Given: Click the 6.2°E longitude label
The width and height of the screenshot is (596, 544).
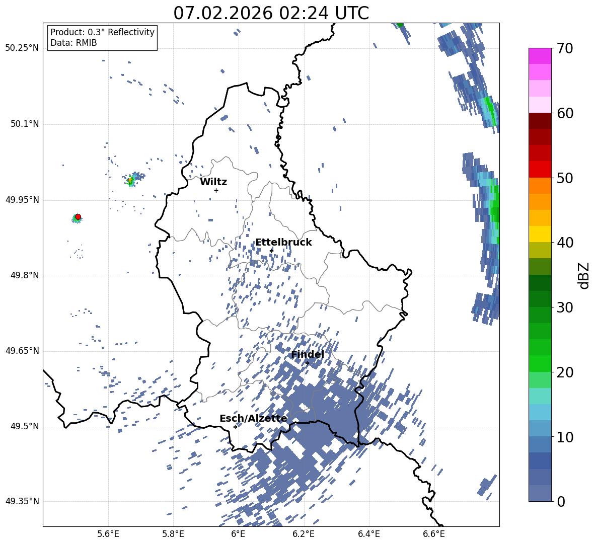Looking at the screenshot, I should pos(304,534).
